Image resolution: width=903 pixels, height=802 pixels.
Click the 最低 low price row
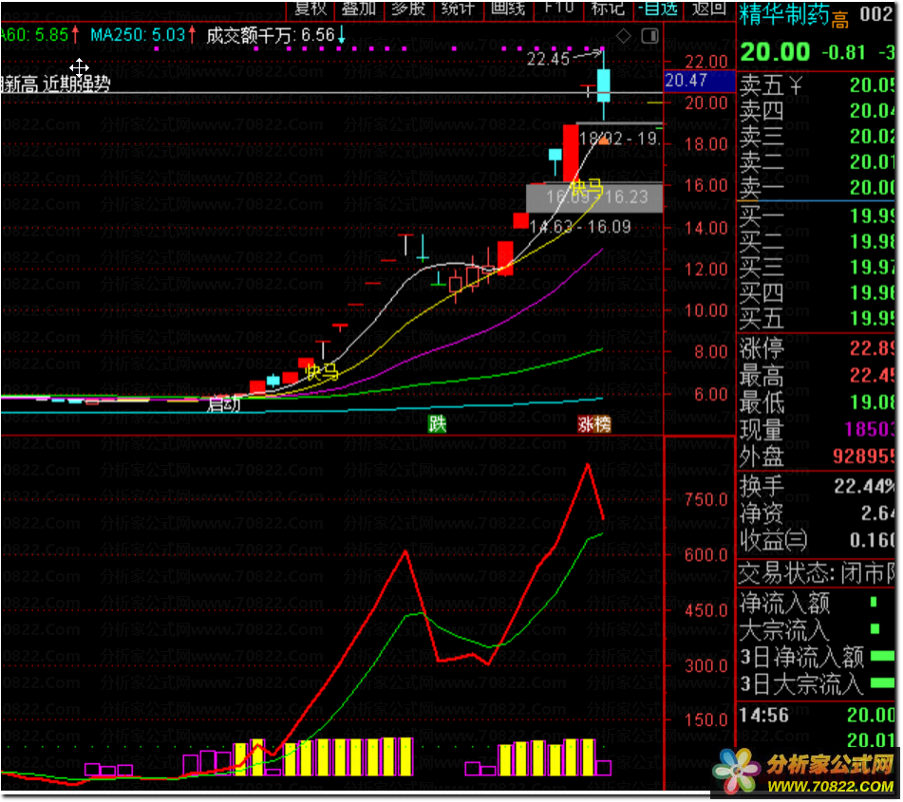pyautogui.click(x=818, y=402)
